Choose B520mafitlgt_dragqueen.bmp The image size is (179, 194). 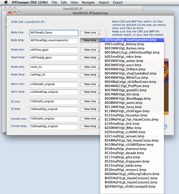[132, 162]
